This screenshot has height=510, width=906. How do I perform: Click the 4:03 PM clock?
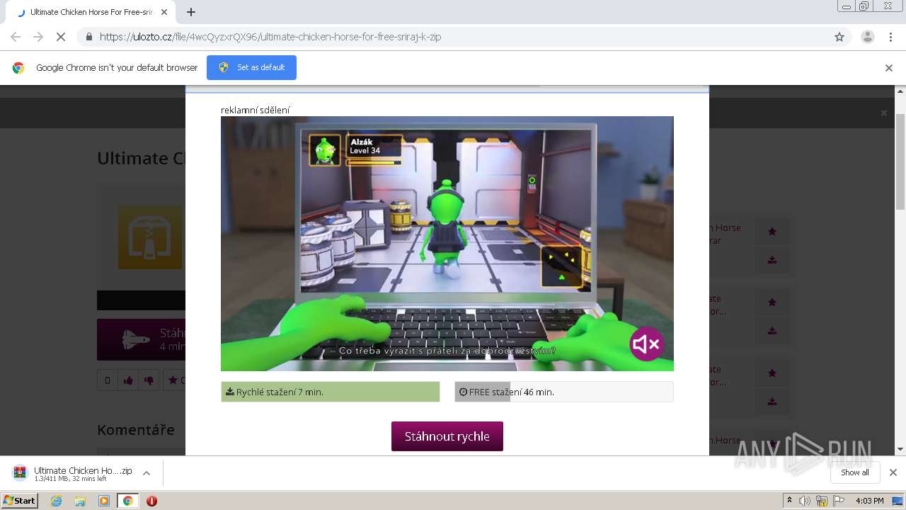(869, 501)
